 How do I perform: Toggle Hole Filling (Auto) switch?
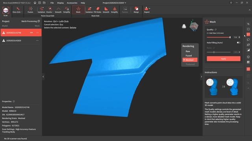(x=239, y=43)
